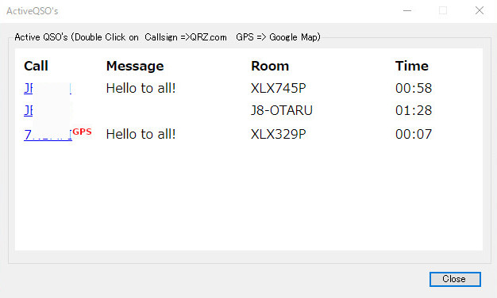Open callsign link in XLX745P row
The image size is (497, 298).
[48, 89]
